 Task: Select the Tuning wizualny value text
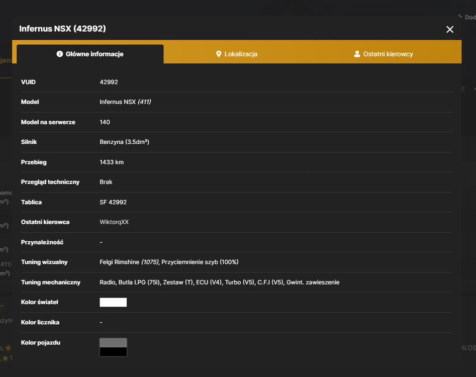[169, 262]
